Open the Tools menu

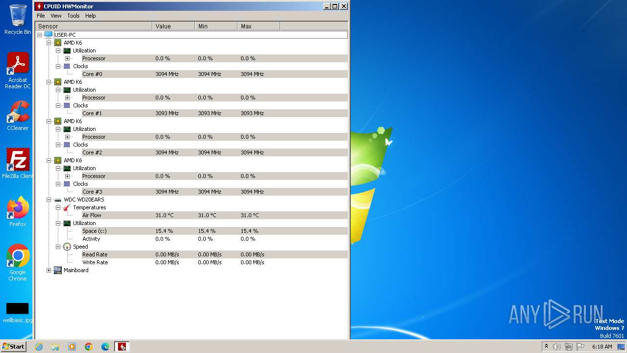(x=73, y=16)
